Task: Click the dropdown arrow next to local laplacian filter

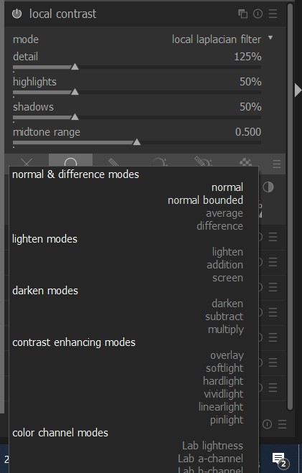Action: [270, 38]
